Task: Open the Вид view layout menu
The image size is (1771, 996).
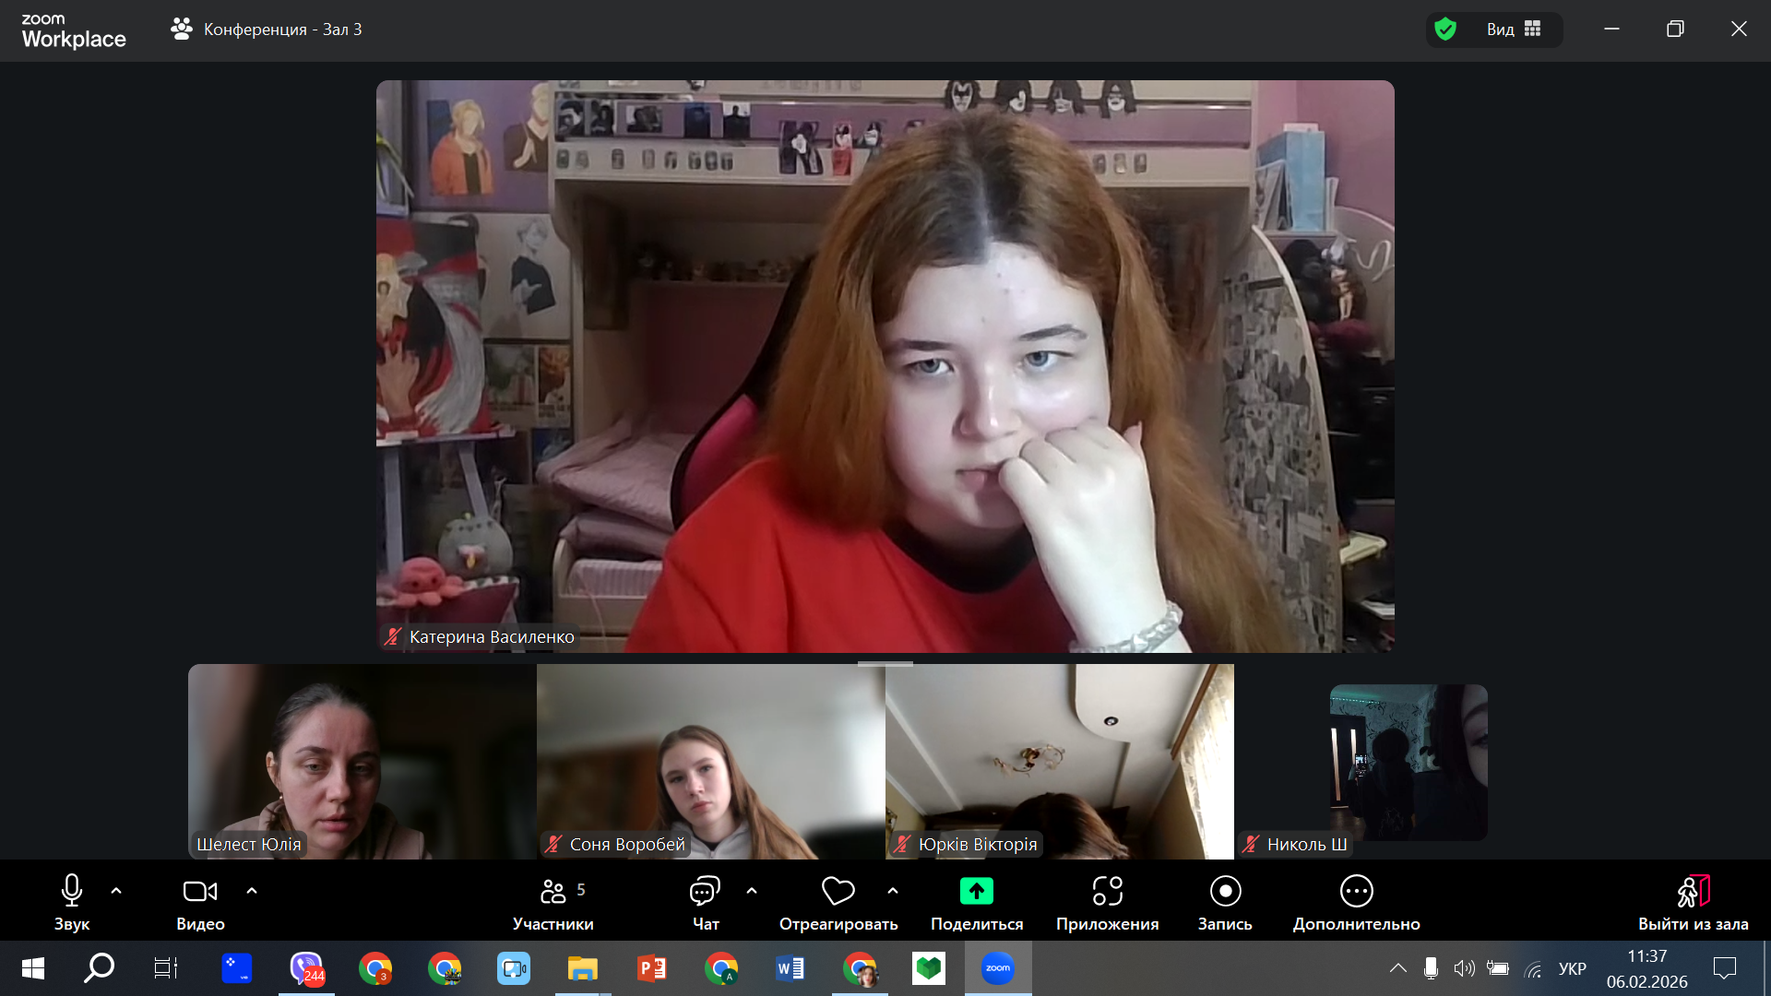Action: tap(1514, 30)
